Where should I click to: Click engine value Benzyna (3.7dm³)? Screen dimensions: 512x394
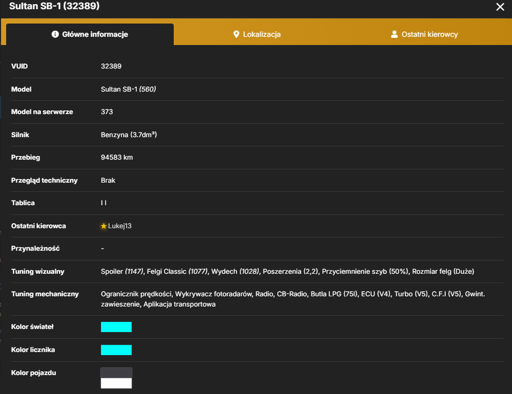[129, 134]
